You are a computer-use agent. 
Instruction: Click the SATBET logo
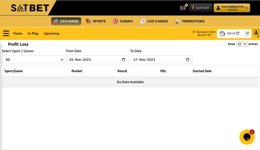[30, 8]
